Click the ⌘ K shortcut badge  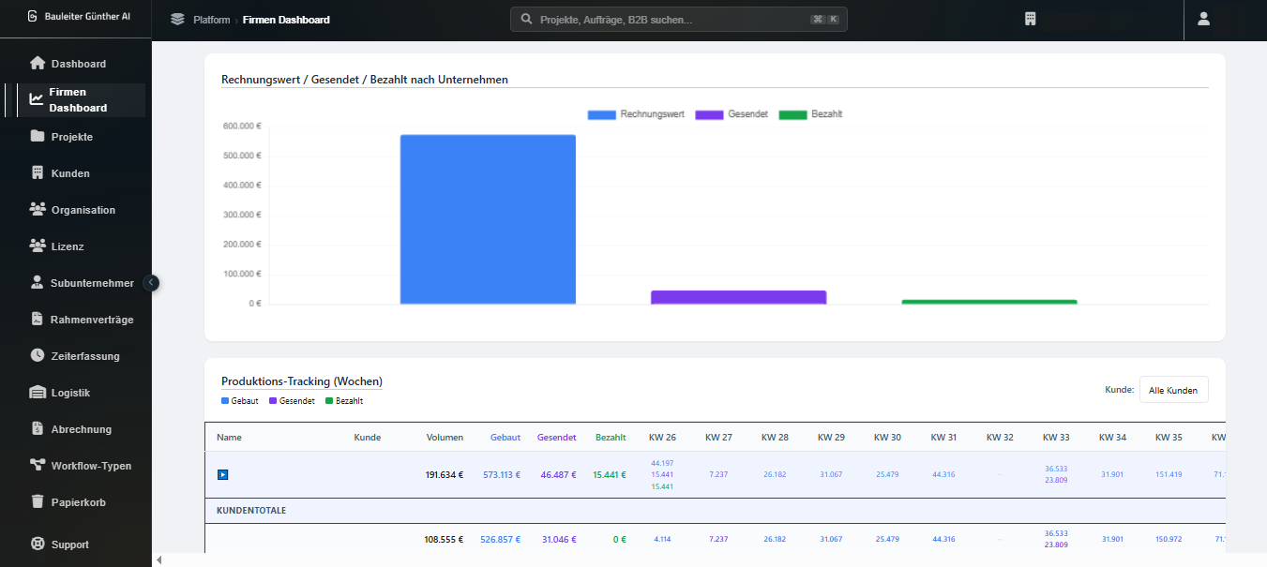tap(825, 20)
